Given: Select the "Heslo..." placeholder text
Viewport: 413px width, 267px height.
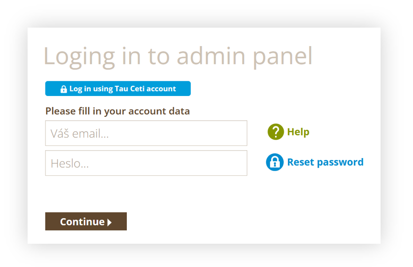Looking at the screenshot, I should [x=70, y=163].
